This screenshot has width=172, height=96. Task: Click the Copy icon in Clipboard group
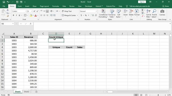(8, 13)
